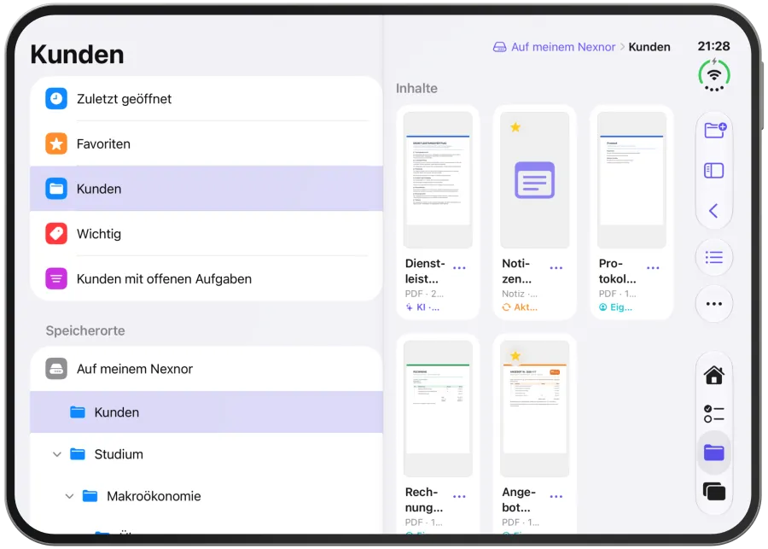
Task: Open the Angebot PDF thumbnail
Action: 535,408
